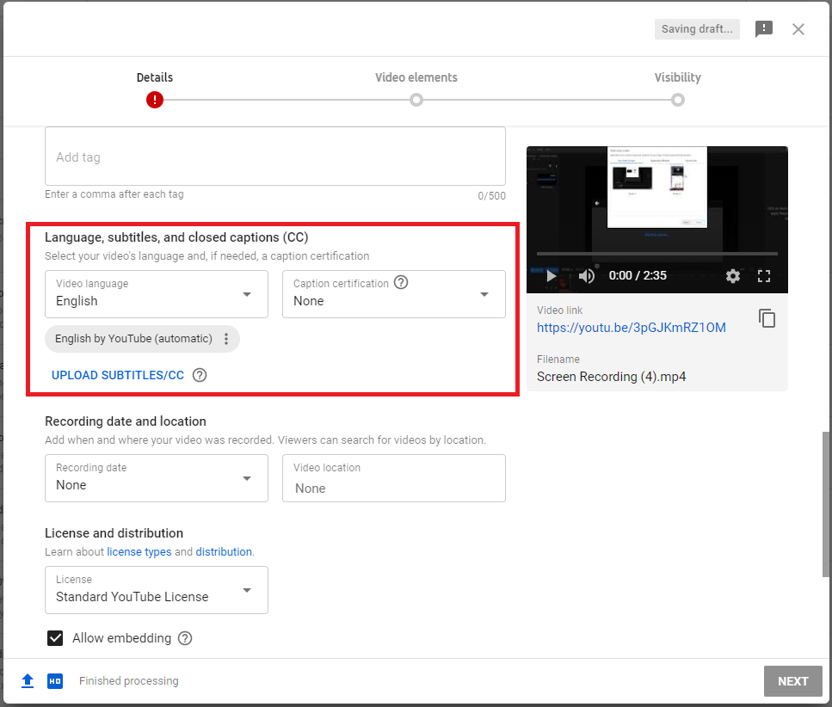Click the Screen Recording (4).mp4 filename
The width and height of the screenshot is (832, 707).
(x=611, y=377)
